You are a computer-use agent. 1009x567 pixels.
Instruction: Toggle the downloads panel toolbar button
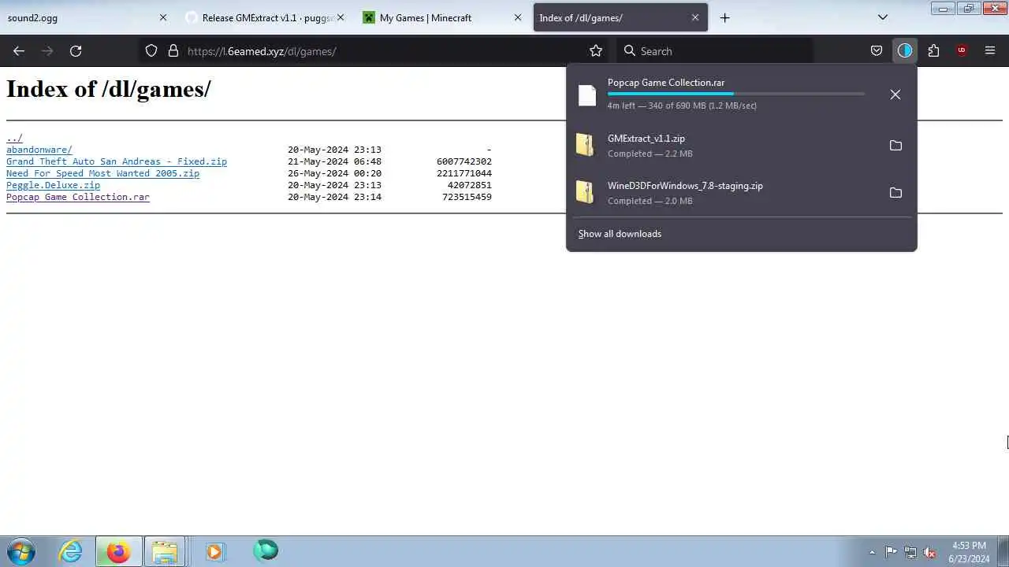click(x=905, y=51)
